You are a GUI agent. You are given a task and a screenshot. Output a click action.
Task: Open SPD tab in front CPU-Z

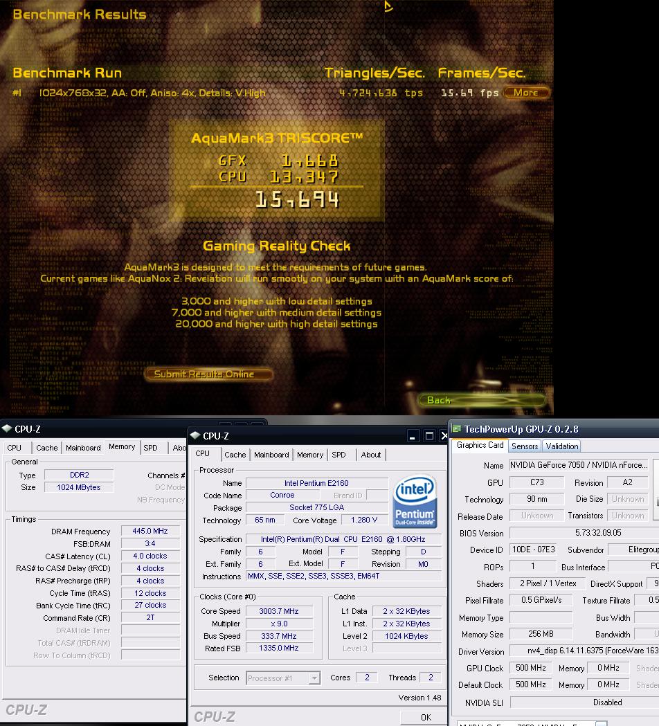(x=338, y=455)
